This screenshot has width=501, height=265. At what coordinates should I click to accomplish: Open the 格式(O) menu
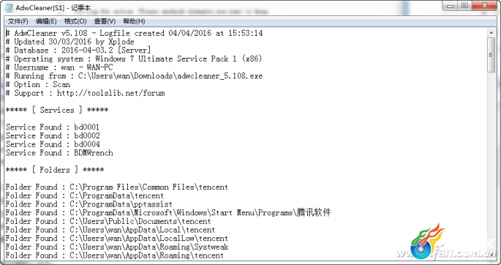tap(75, 21)
